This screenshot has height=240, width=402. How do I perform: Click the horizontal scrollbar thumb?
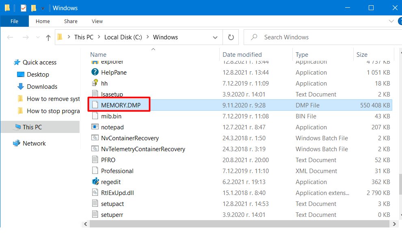pos(240,224)
